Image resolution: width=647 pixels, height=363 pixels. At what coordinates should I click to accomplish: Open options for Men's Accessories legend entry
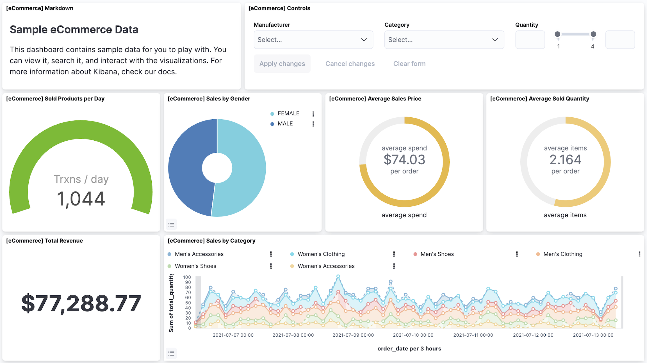click(x=271, y=254)
